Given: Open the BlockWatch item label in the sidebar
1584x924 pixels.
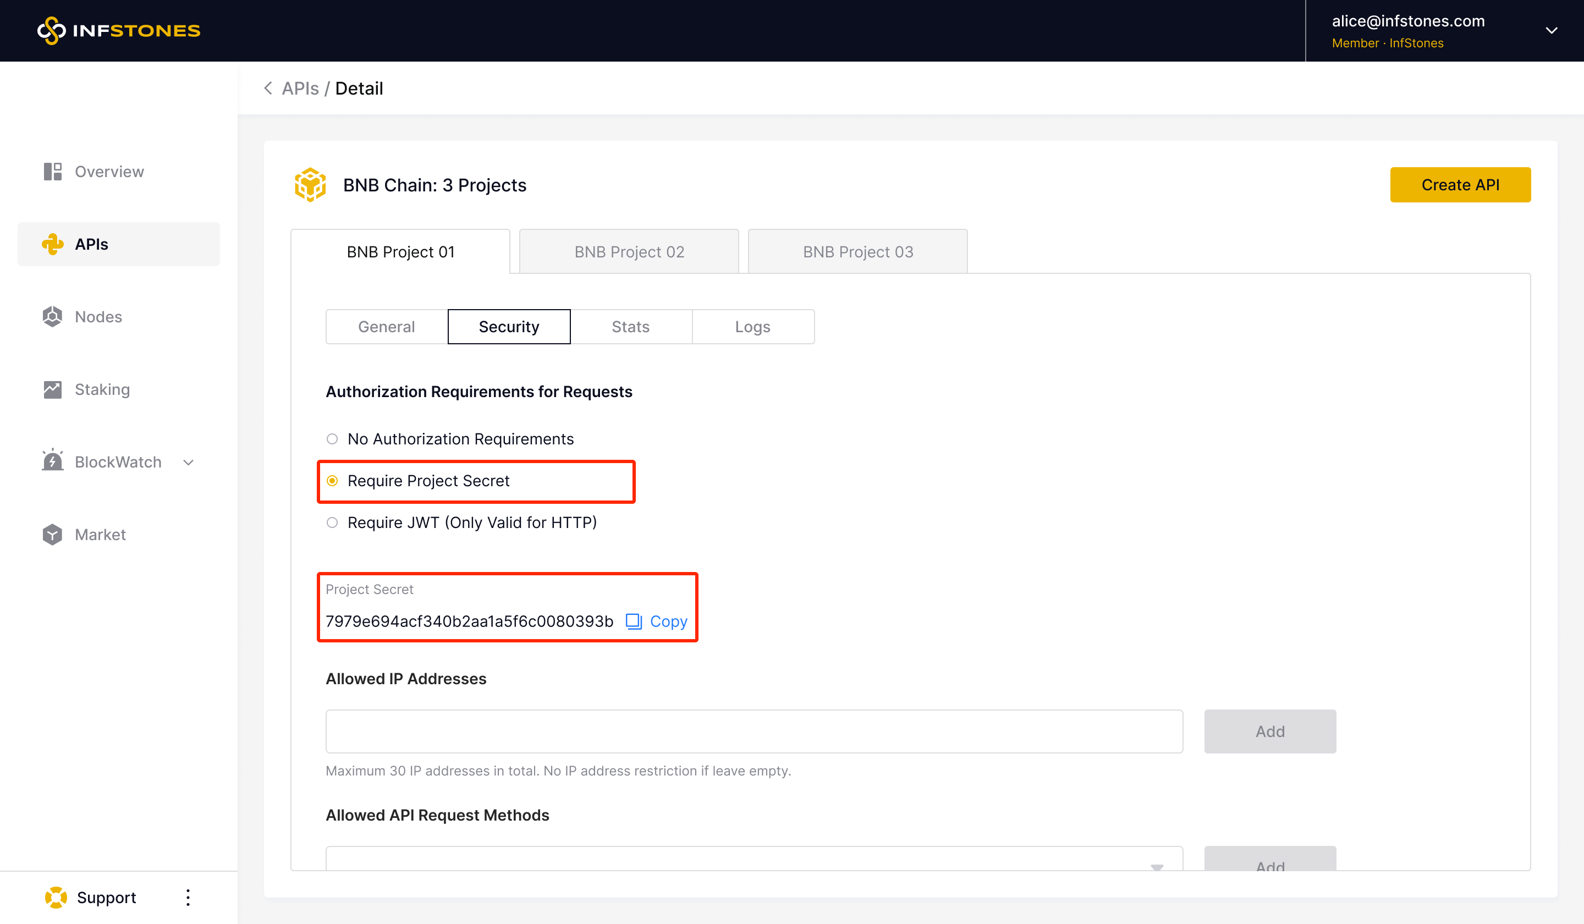Looking at the screenshot, I should [118, 463].
